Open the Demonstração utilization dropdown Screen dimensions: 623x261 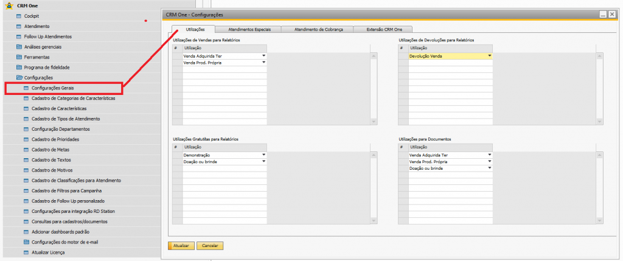(x=264, y=155)
